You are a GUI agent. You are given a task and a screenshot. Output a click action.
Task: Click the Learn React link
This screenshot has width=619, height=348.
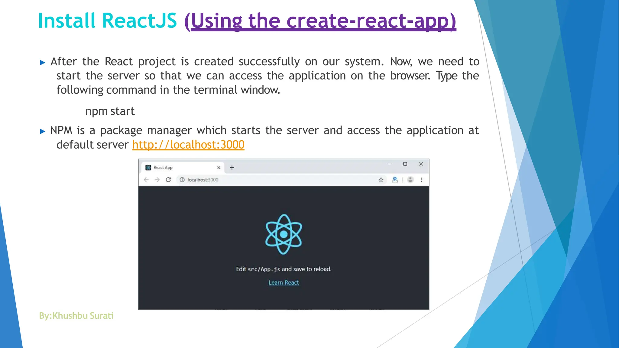tap(284, 283)
